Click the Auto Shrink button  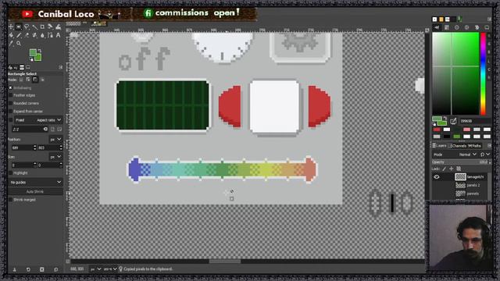[35, 191]
